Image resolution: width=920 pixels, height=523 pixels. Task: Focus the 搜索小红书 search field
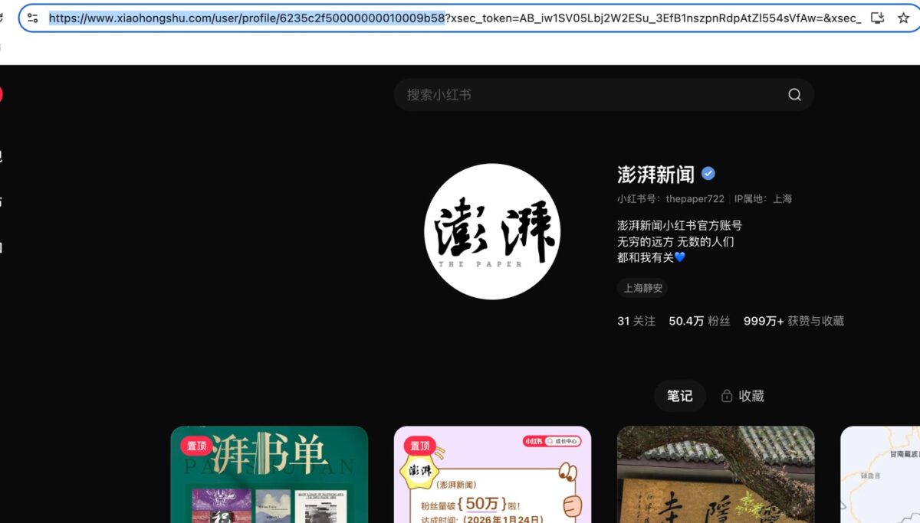tap(603, 95)
